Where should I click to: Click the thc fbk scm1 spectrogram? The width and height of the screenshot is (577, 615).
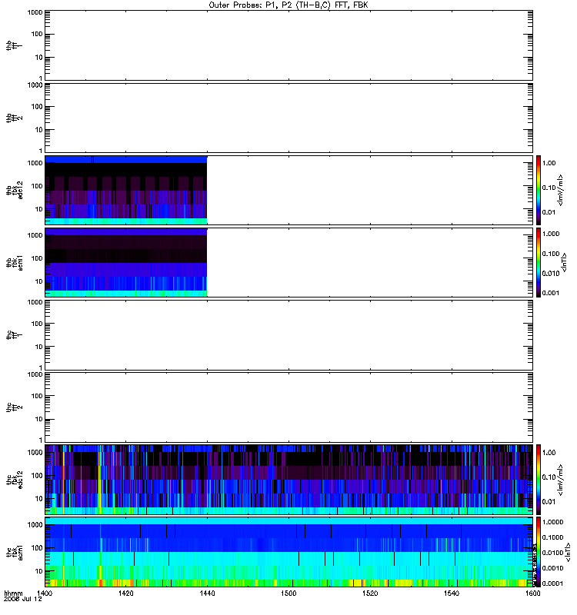pyautogui.click(x=288, y=552)
